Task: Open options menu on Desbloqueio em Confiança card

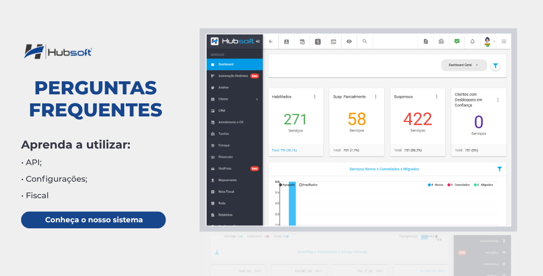Action: tap(498, 100)
